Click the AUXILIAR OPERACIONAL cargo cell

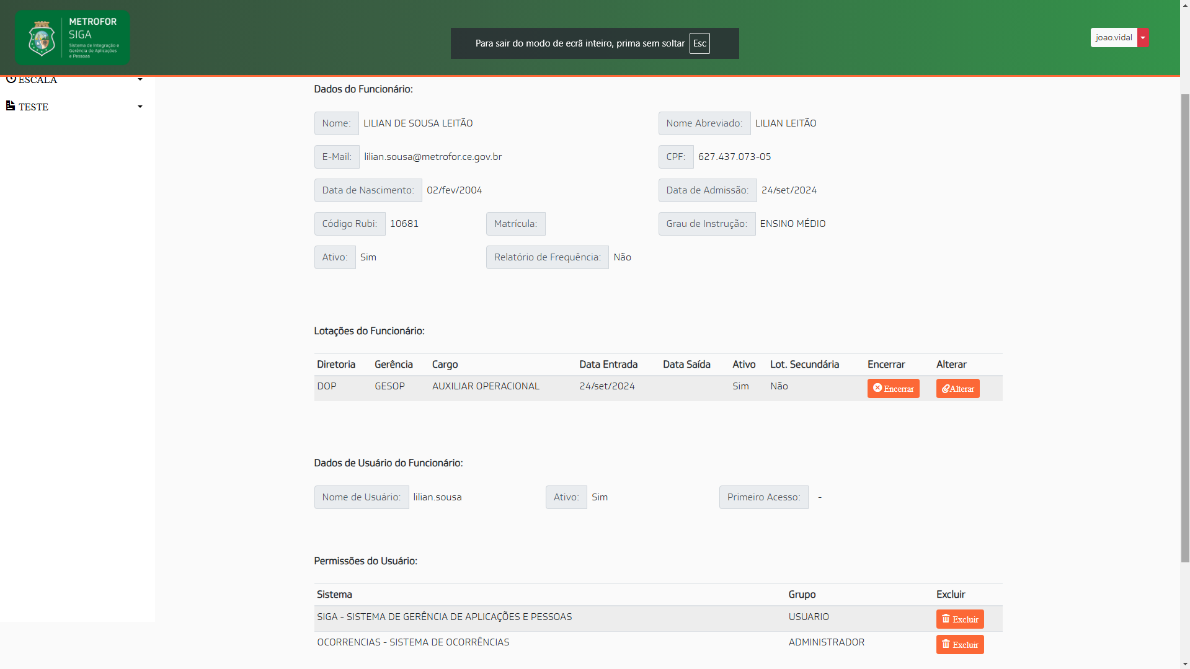pos(486,386)
